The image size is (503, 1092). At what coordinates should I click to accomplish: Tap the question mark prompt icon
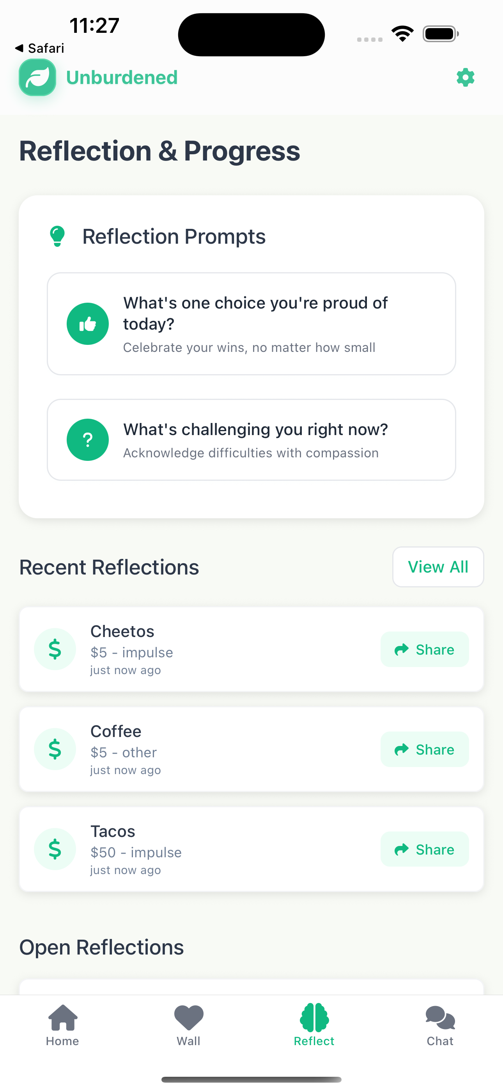click(x=88, y=440)
